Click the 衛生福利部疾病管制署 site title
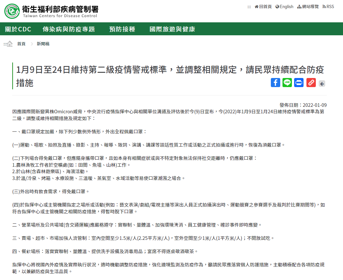This screenshot has height=280, width=343. [60, 9]
